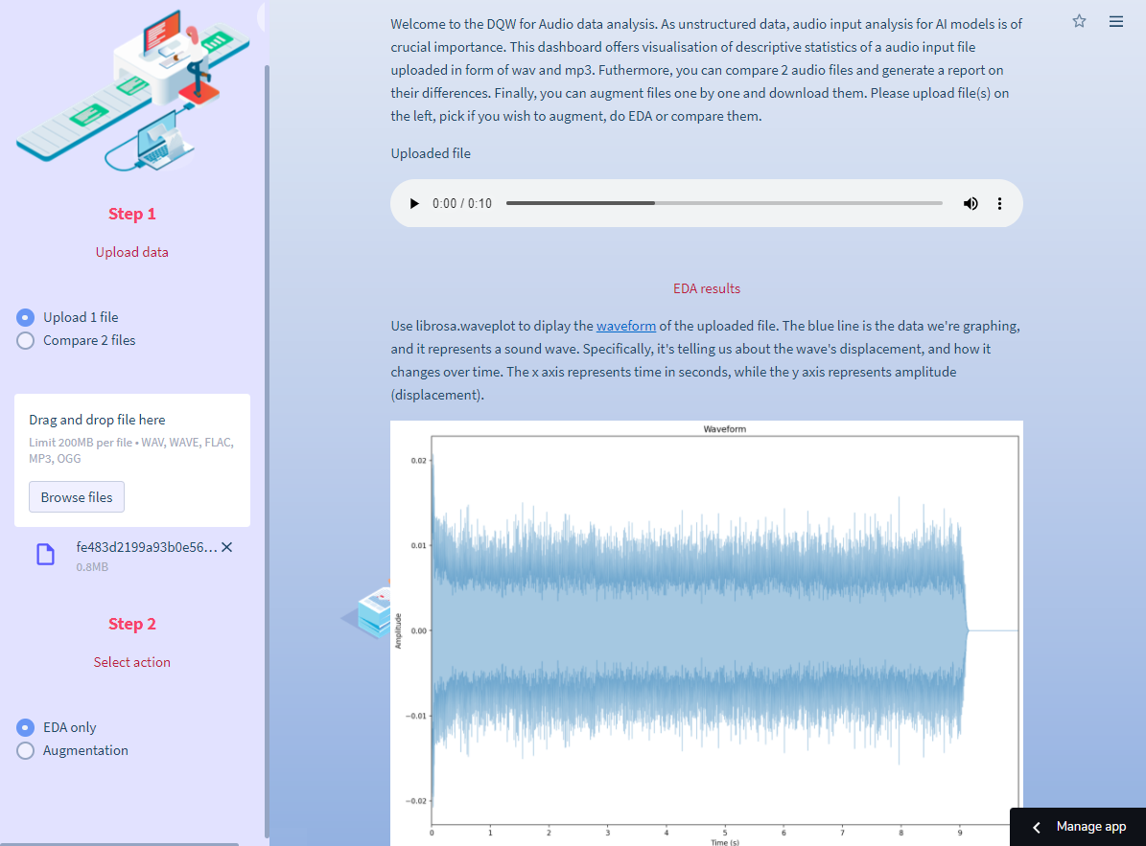Click the star icon to favorite app
Screen dimensions: 1146x846
tap(1079, 21)
